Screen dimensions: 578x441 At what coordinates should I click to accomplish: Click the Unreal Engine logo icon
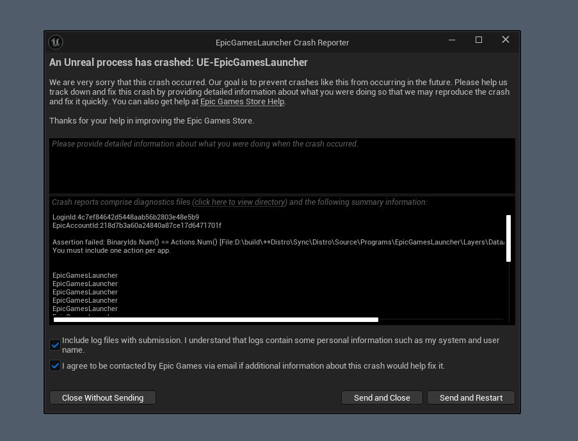[56, 42]
